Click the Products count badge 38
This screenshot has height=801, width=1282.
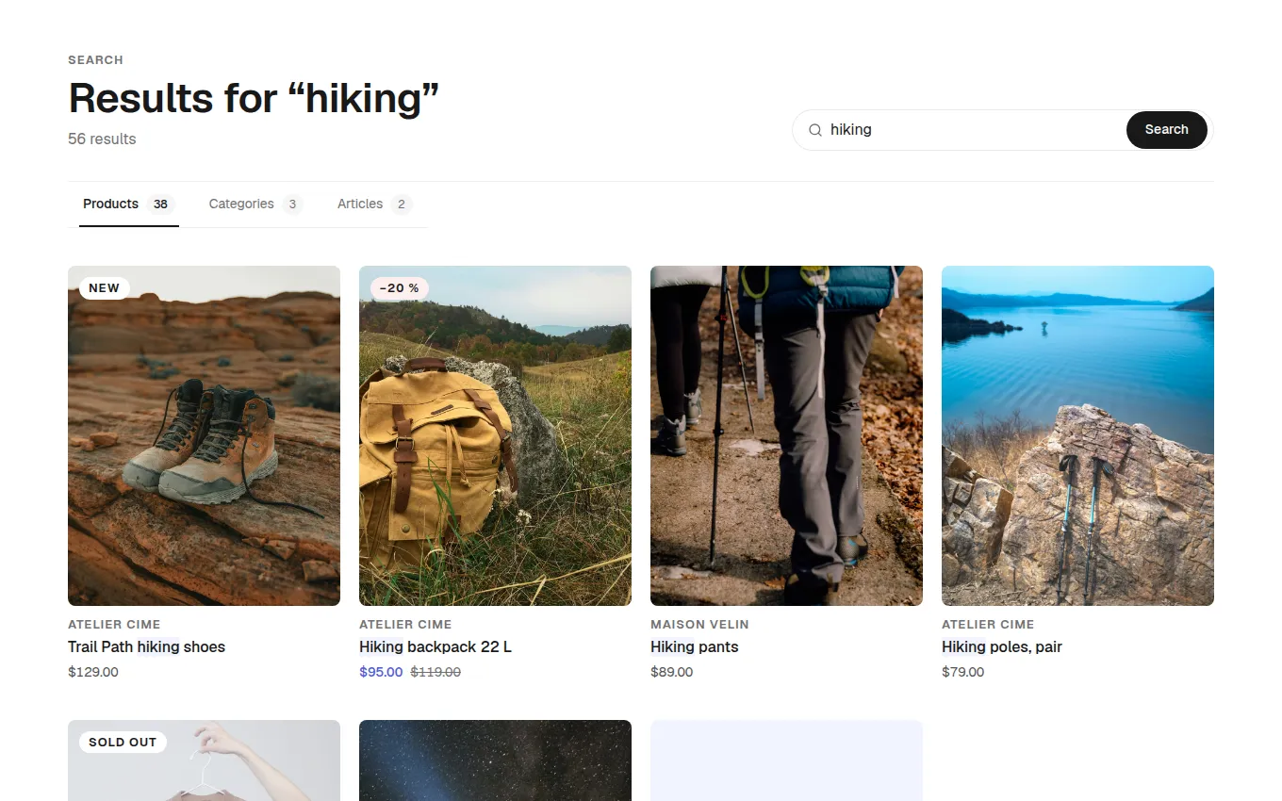pyautogui.click(x=161, y=204)
